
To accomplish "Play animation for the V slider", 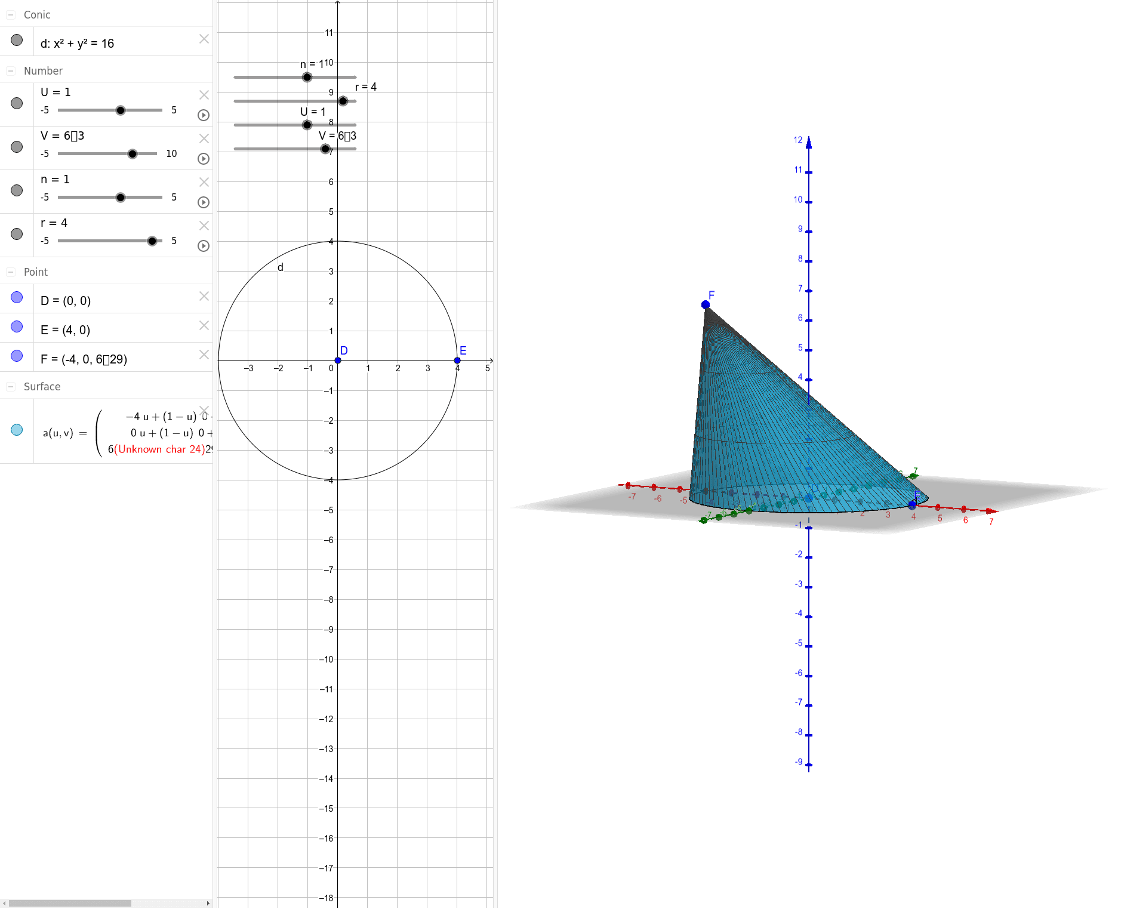I will [x=203, y=159].
